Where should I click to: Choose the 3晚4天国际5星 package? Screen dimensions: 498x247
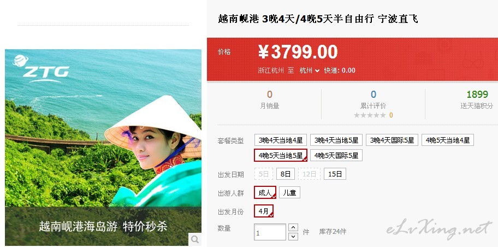(x=392, y=140)
